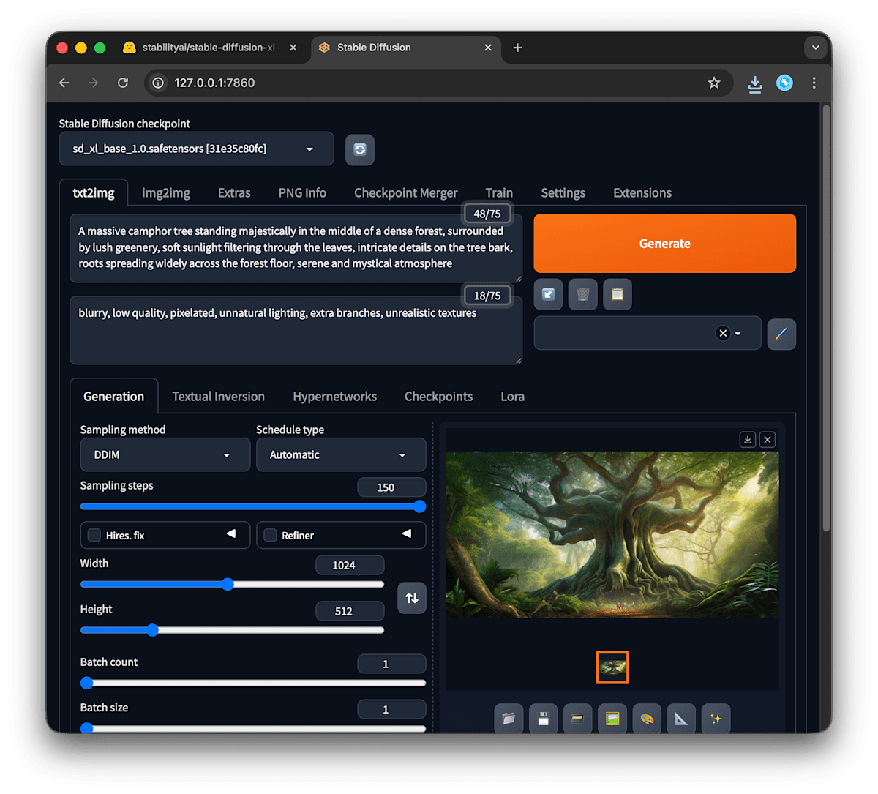
Task: Go to the Train tab
Action: pos(499,192)
